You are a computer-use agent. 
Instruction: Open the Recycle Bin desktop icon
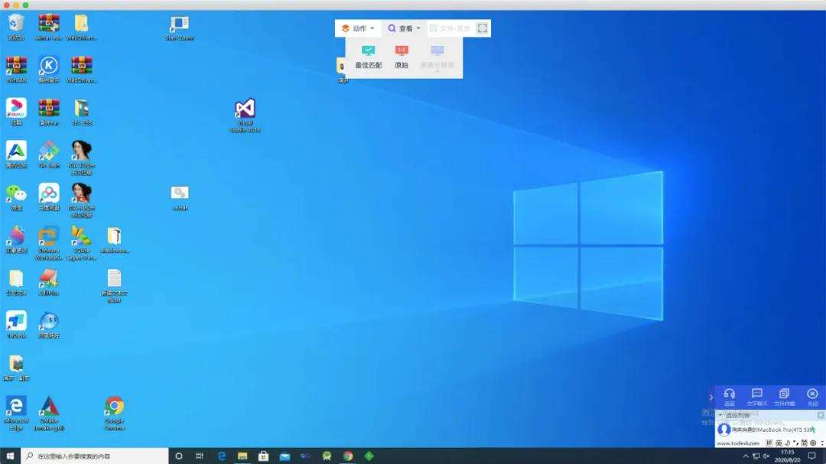pos(16,28)
